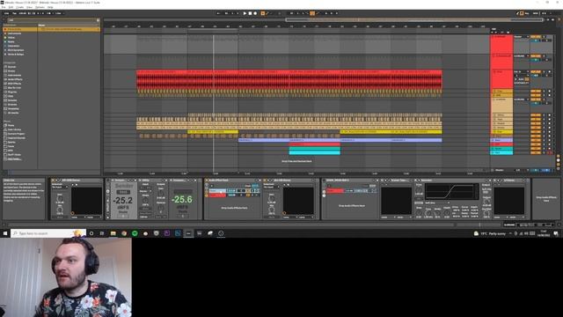This screenshot has width=563, height=317.
Task: Select Max for Live category
Action: point(14,88)
